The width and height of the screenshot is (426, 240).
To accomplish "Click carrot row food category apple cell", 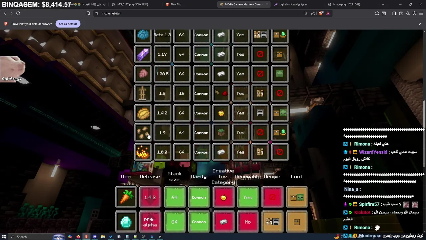I will (x=223, y=197).
